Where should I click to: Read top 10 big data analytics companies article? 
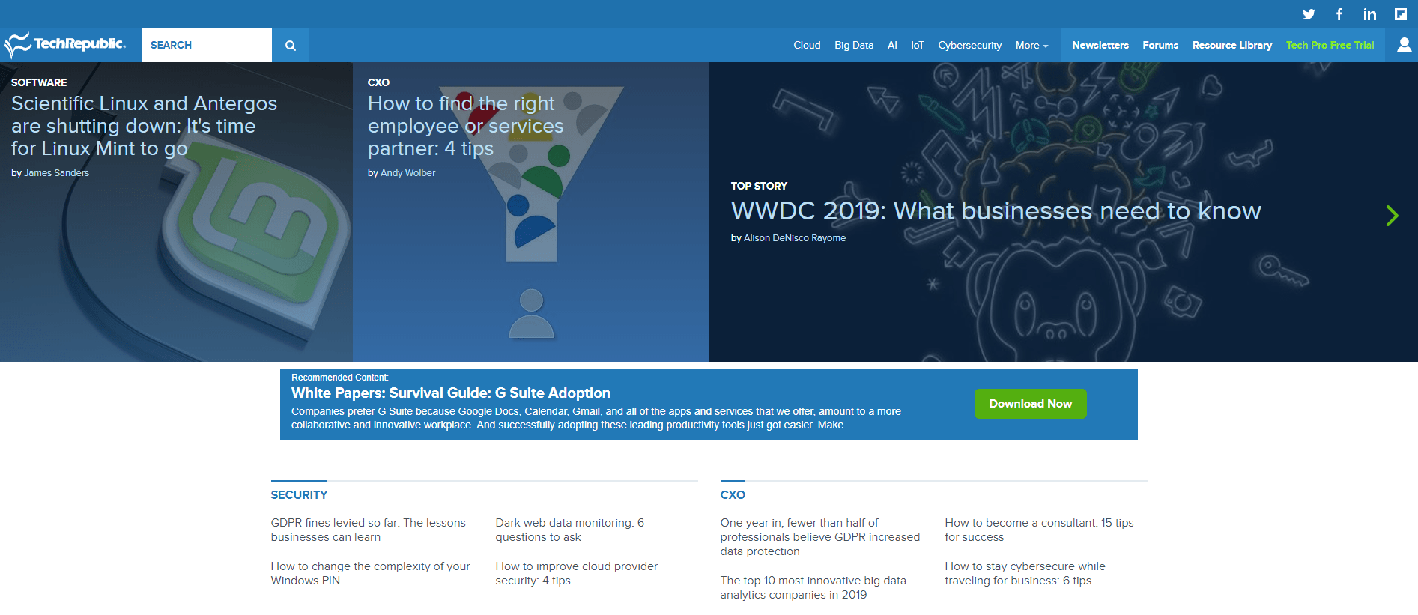click(813, 587)
